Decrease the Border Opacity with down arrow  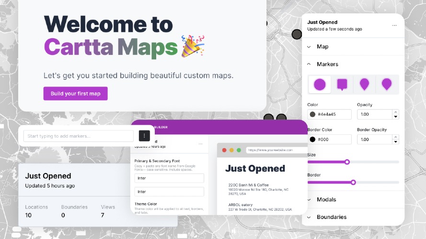[x=396, y=141]
